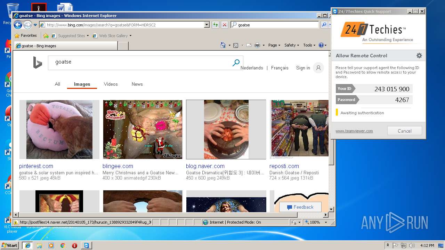The image size is (445, 250).
Task: Click Sign in on Bing
Action: pyautogui.click(x=303, y=68)
